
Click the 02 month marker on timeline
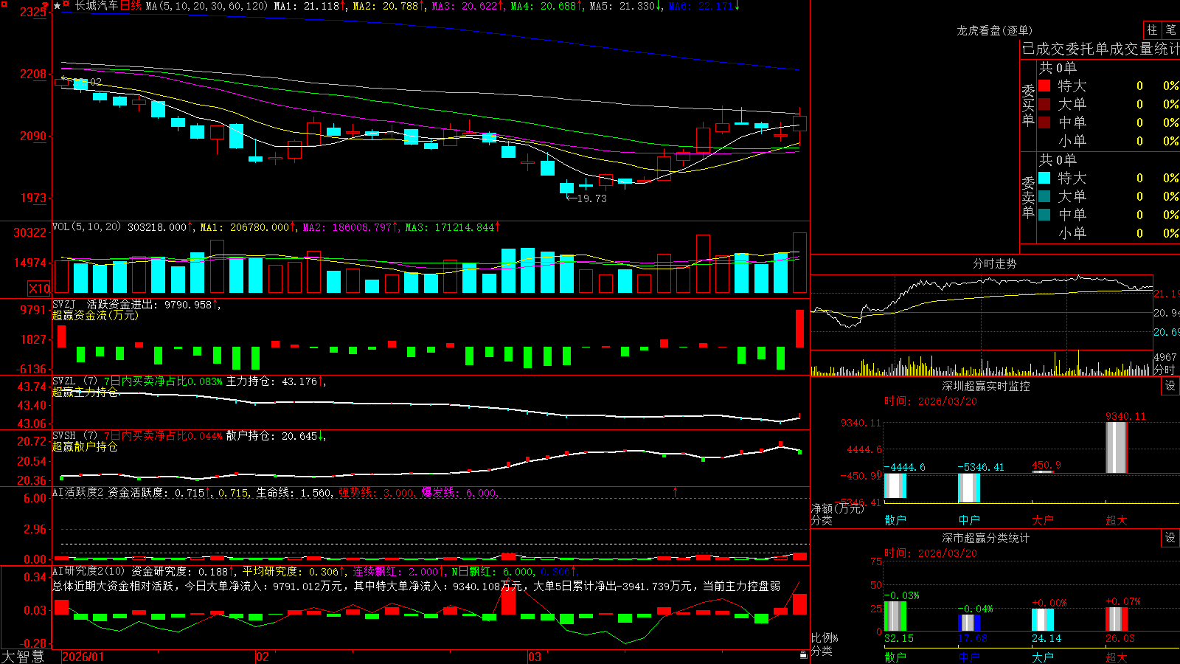coord(263,657)
